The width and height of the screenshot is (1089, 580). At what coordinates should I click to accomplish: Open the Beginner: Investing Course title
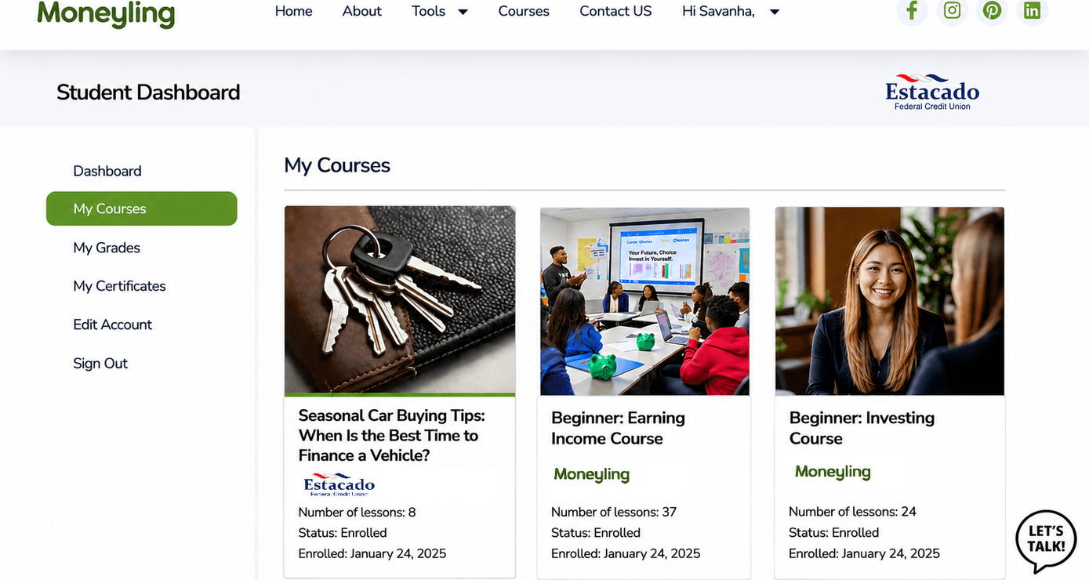862,428
